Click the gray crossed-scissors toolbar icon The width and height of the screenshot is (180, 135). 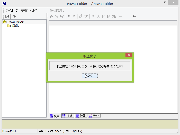74,16
